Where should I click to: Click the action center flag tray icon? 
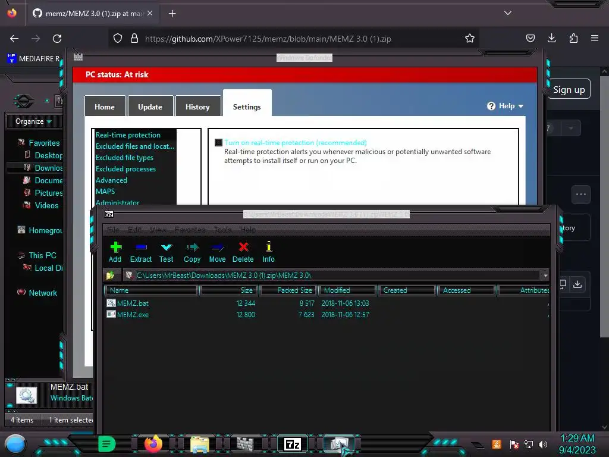(514, 444)
